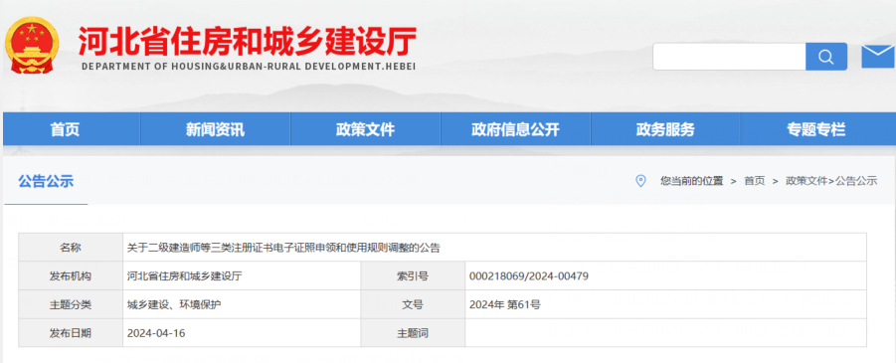Select the 公告公示 section tab
This screenshot has width=896, height=363.
pyautogui.click(x=46, y=182)
